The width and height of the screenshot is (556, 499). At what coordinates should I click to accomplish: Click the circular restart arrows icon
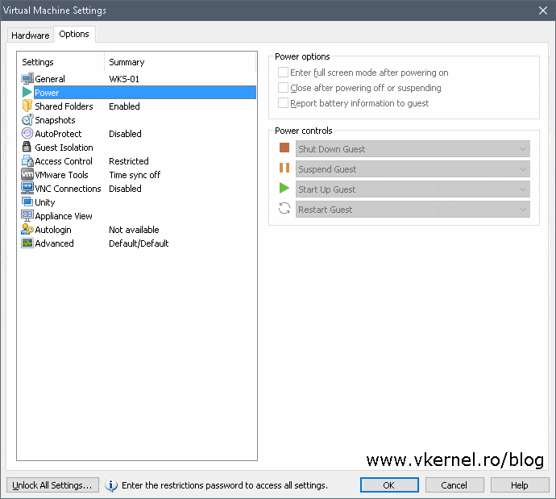point(284,208)
